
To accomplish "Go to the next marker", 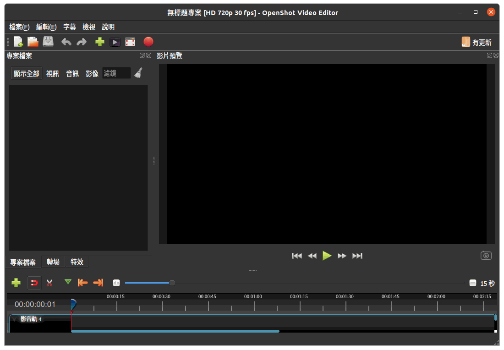I will click(x=98, y=283).
